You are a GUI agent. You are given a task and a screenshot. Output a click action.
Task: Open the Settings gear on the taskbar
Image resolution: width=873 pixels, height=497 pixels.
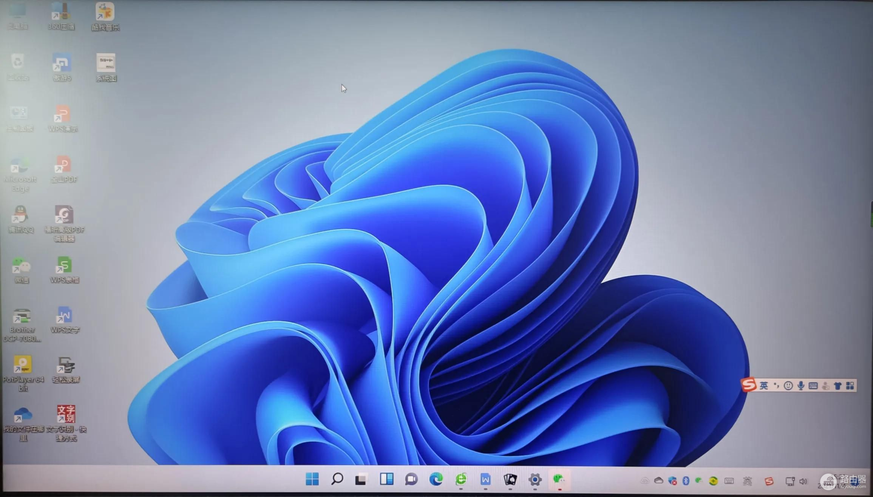coord(535,479)
